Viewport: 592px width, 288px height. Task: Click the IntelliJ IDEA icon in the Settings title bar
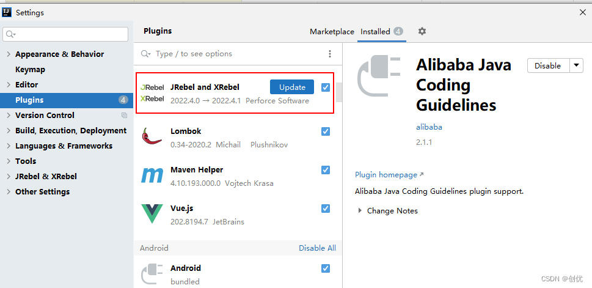pyautogui.click(x=7, y=12)
